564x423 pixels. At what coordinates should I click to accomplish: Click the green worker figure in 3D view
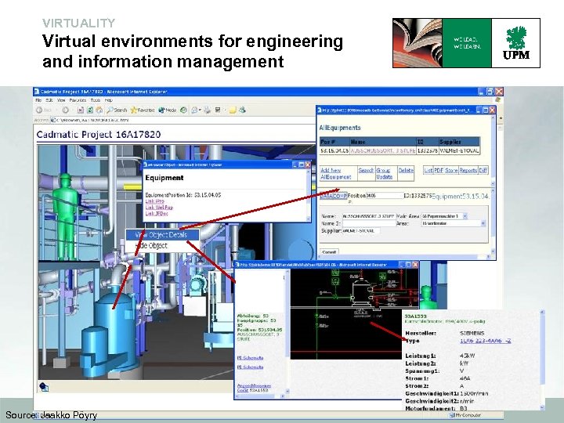66,216
